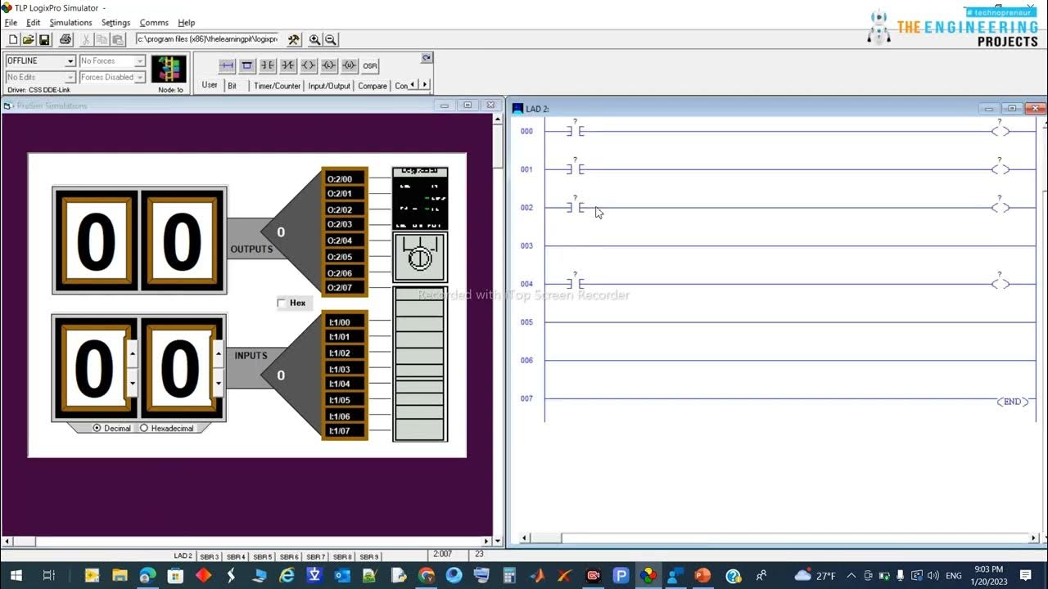Click the simulation panel vertical scrollbar
Viewport: 1048px width, 589px height.
498,327
